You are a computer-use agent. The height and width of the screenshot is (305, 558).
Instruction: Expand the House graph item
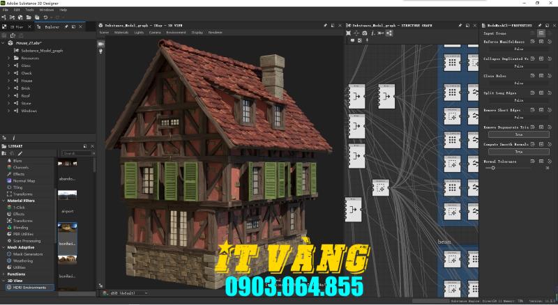tap(9, 81)
